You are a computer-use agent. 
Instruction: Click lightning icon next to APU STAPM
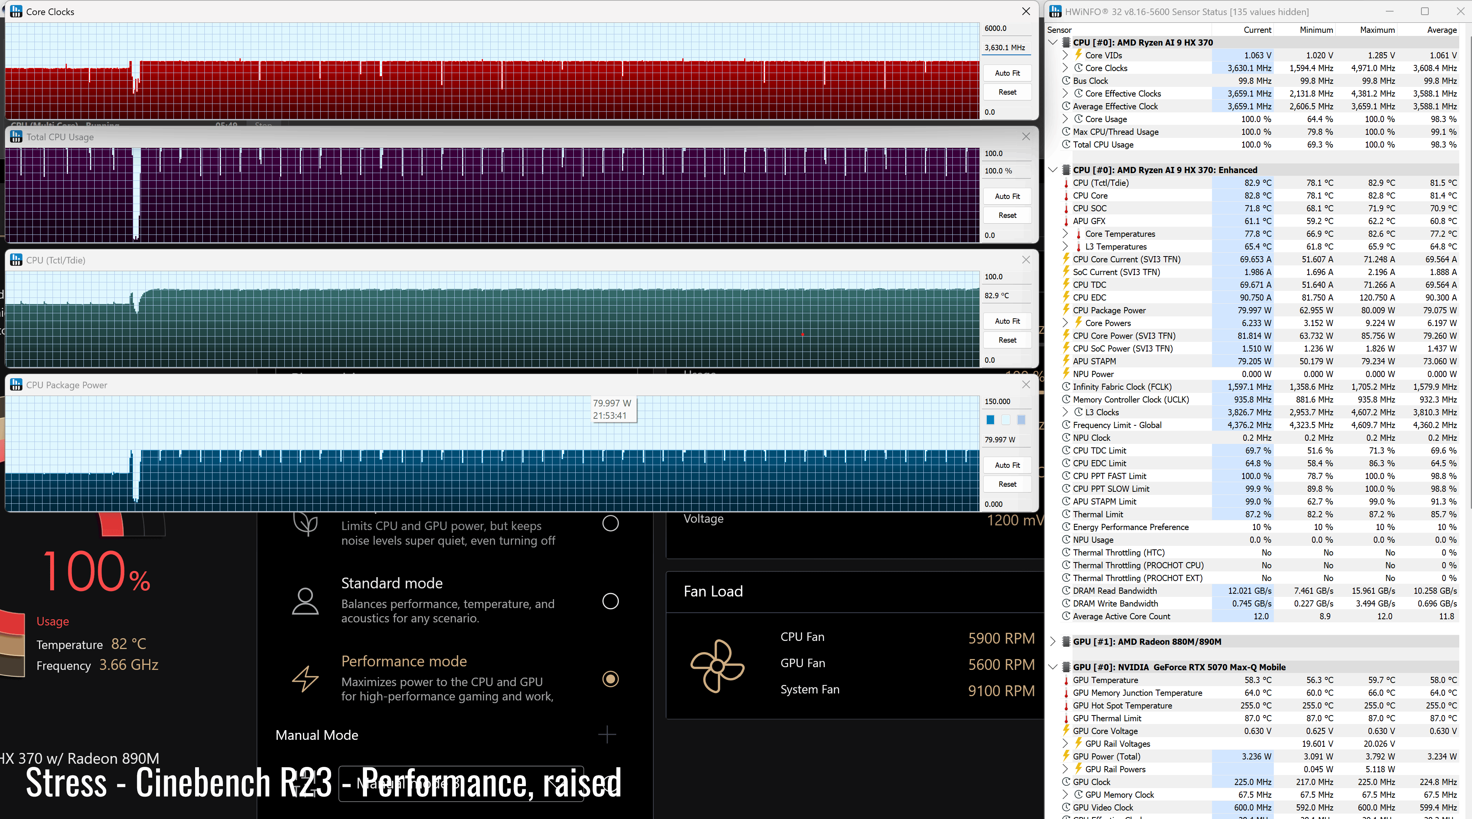[x=1066, y=361]
